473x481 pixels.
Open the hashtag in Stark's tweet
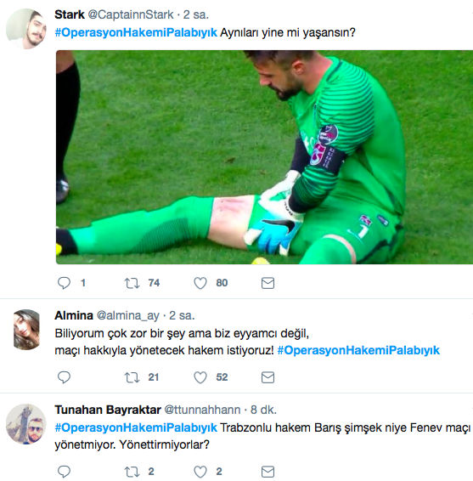click(x=136, y=32)
